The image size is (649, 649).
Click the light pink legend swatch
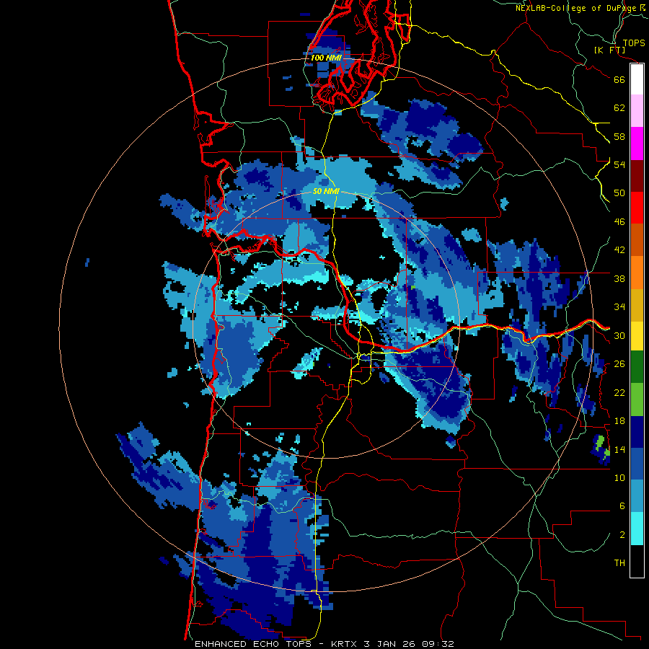[x=637, y=110]
